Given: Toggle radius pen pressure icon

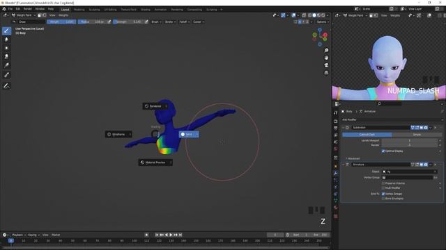Looking at the screenshot, I should point(109,22).
